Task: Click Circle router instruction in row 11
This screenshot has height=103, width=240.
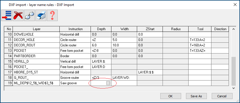Action: (x=75, y=40)
